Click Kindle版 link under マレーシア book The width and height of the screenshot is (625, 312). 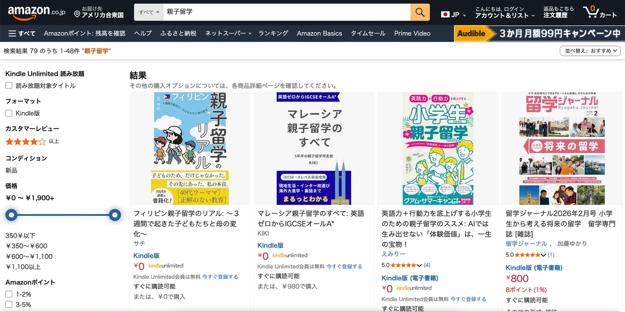pos(271,245)
